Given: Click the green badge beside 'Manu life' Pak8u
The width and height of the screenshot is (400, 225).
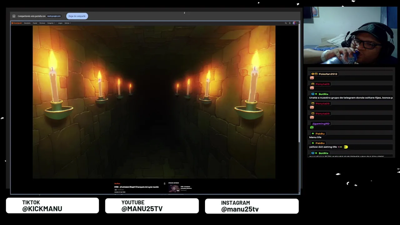Looking at the screenshot, I should [x=313, y=134].
